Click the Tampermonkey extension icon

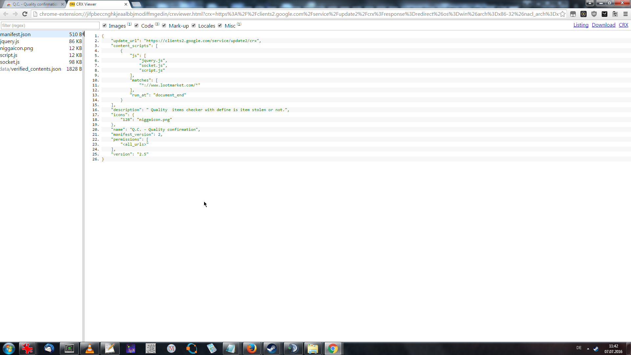573,14
